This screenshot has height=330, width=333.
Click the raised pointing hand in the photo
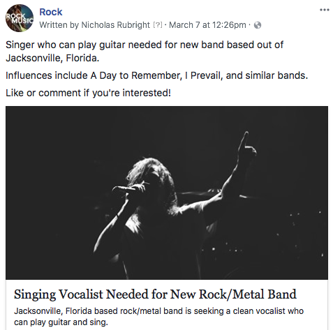(246, 148)
